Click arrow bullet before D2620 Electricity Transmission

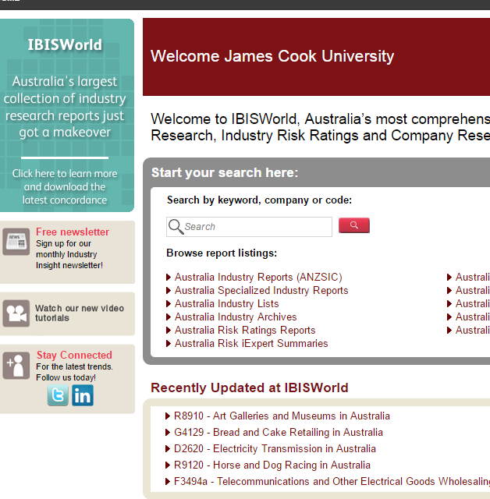click(x=168, y=449)
